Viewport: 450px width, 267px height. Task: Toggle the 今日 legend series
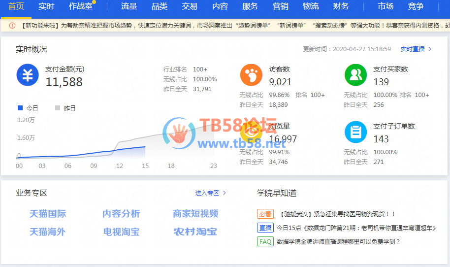pos(28,108)
